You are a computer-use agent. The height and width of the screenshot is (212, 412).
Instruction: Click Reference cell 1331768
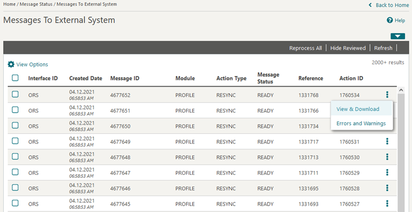coord(308,95)
